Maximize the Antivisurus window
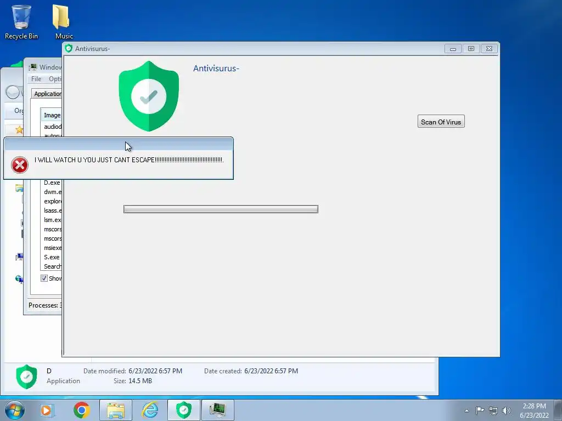 click(x=471, y=49)
